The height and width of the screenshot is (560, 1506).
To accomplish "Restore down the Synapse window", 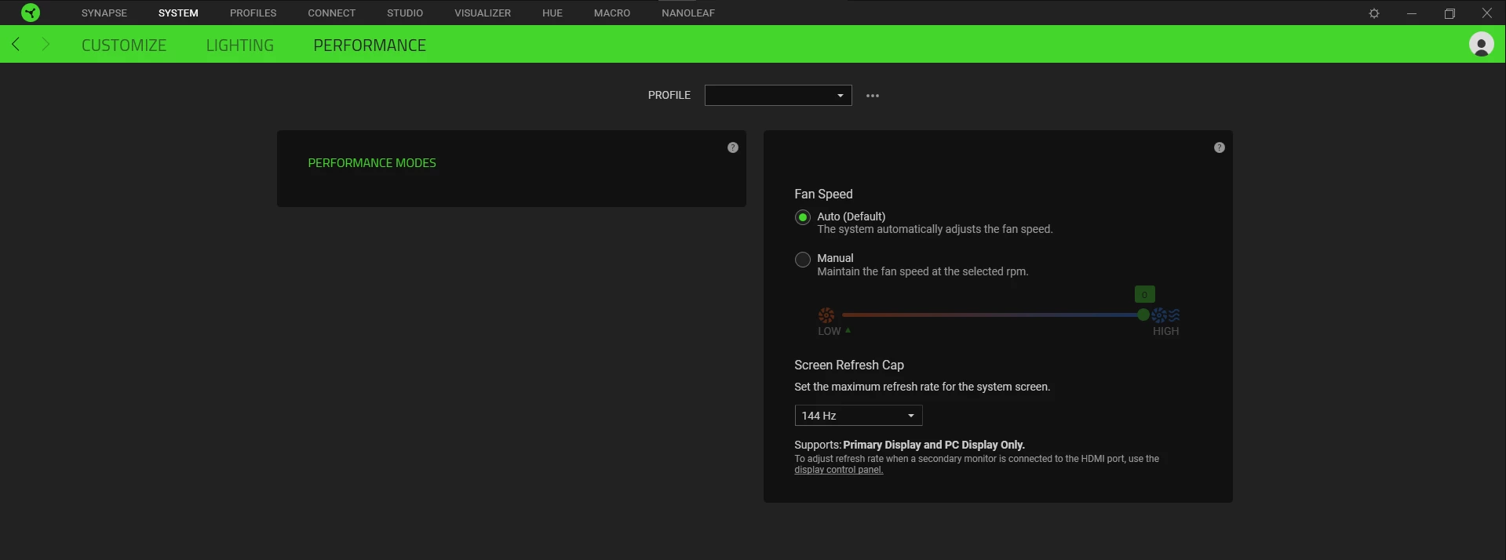I will pos(1449,13).
